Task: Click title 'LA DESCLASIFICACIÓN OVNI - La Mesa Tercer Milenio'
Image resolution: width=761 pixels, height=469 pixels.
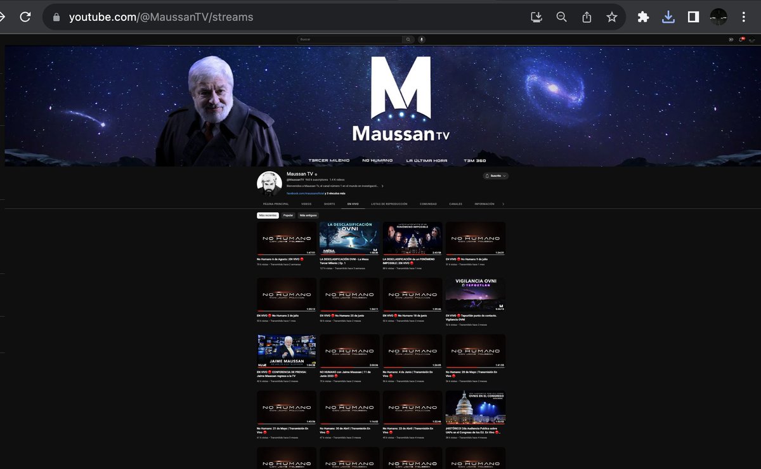Action: click(x=344, y=260)
